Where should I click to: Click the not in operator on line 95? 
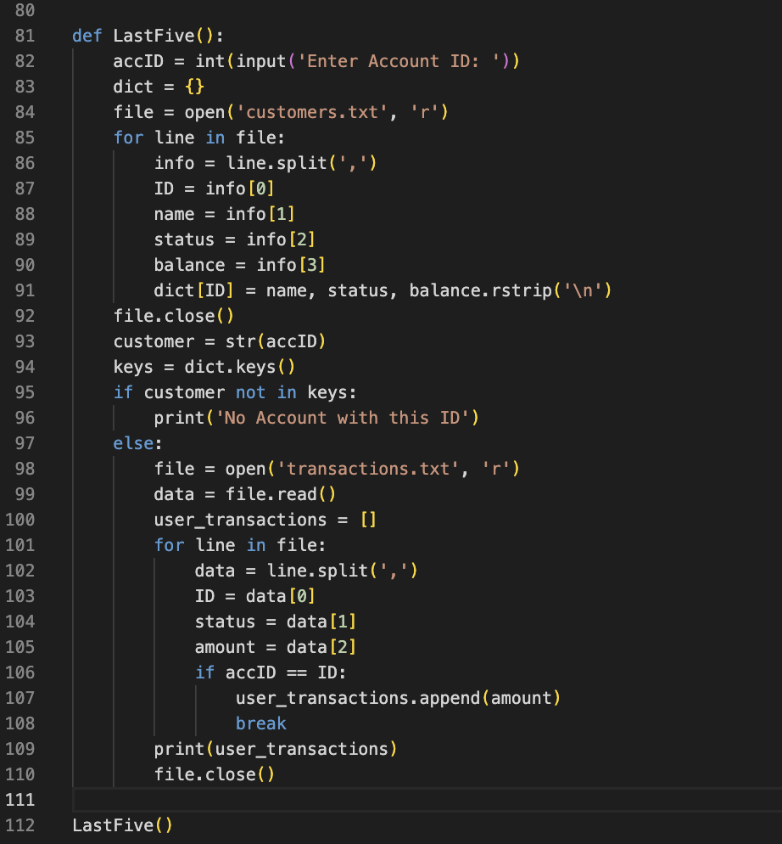pos(266,391)
